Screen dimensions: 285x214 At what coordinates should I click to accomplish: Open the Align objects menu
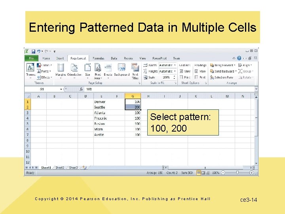[245, 65]
